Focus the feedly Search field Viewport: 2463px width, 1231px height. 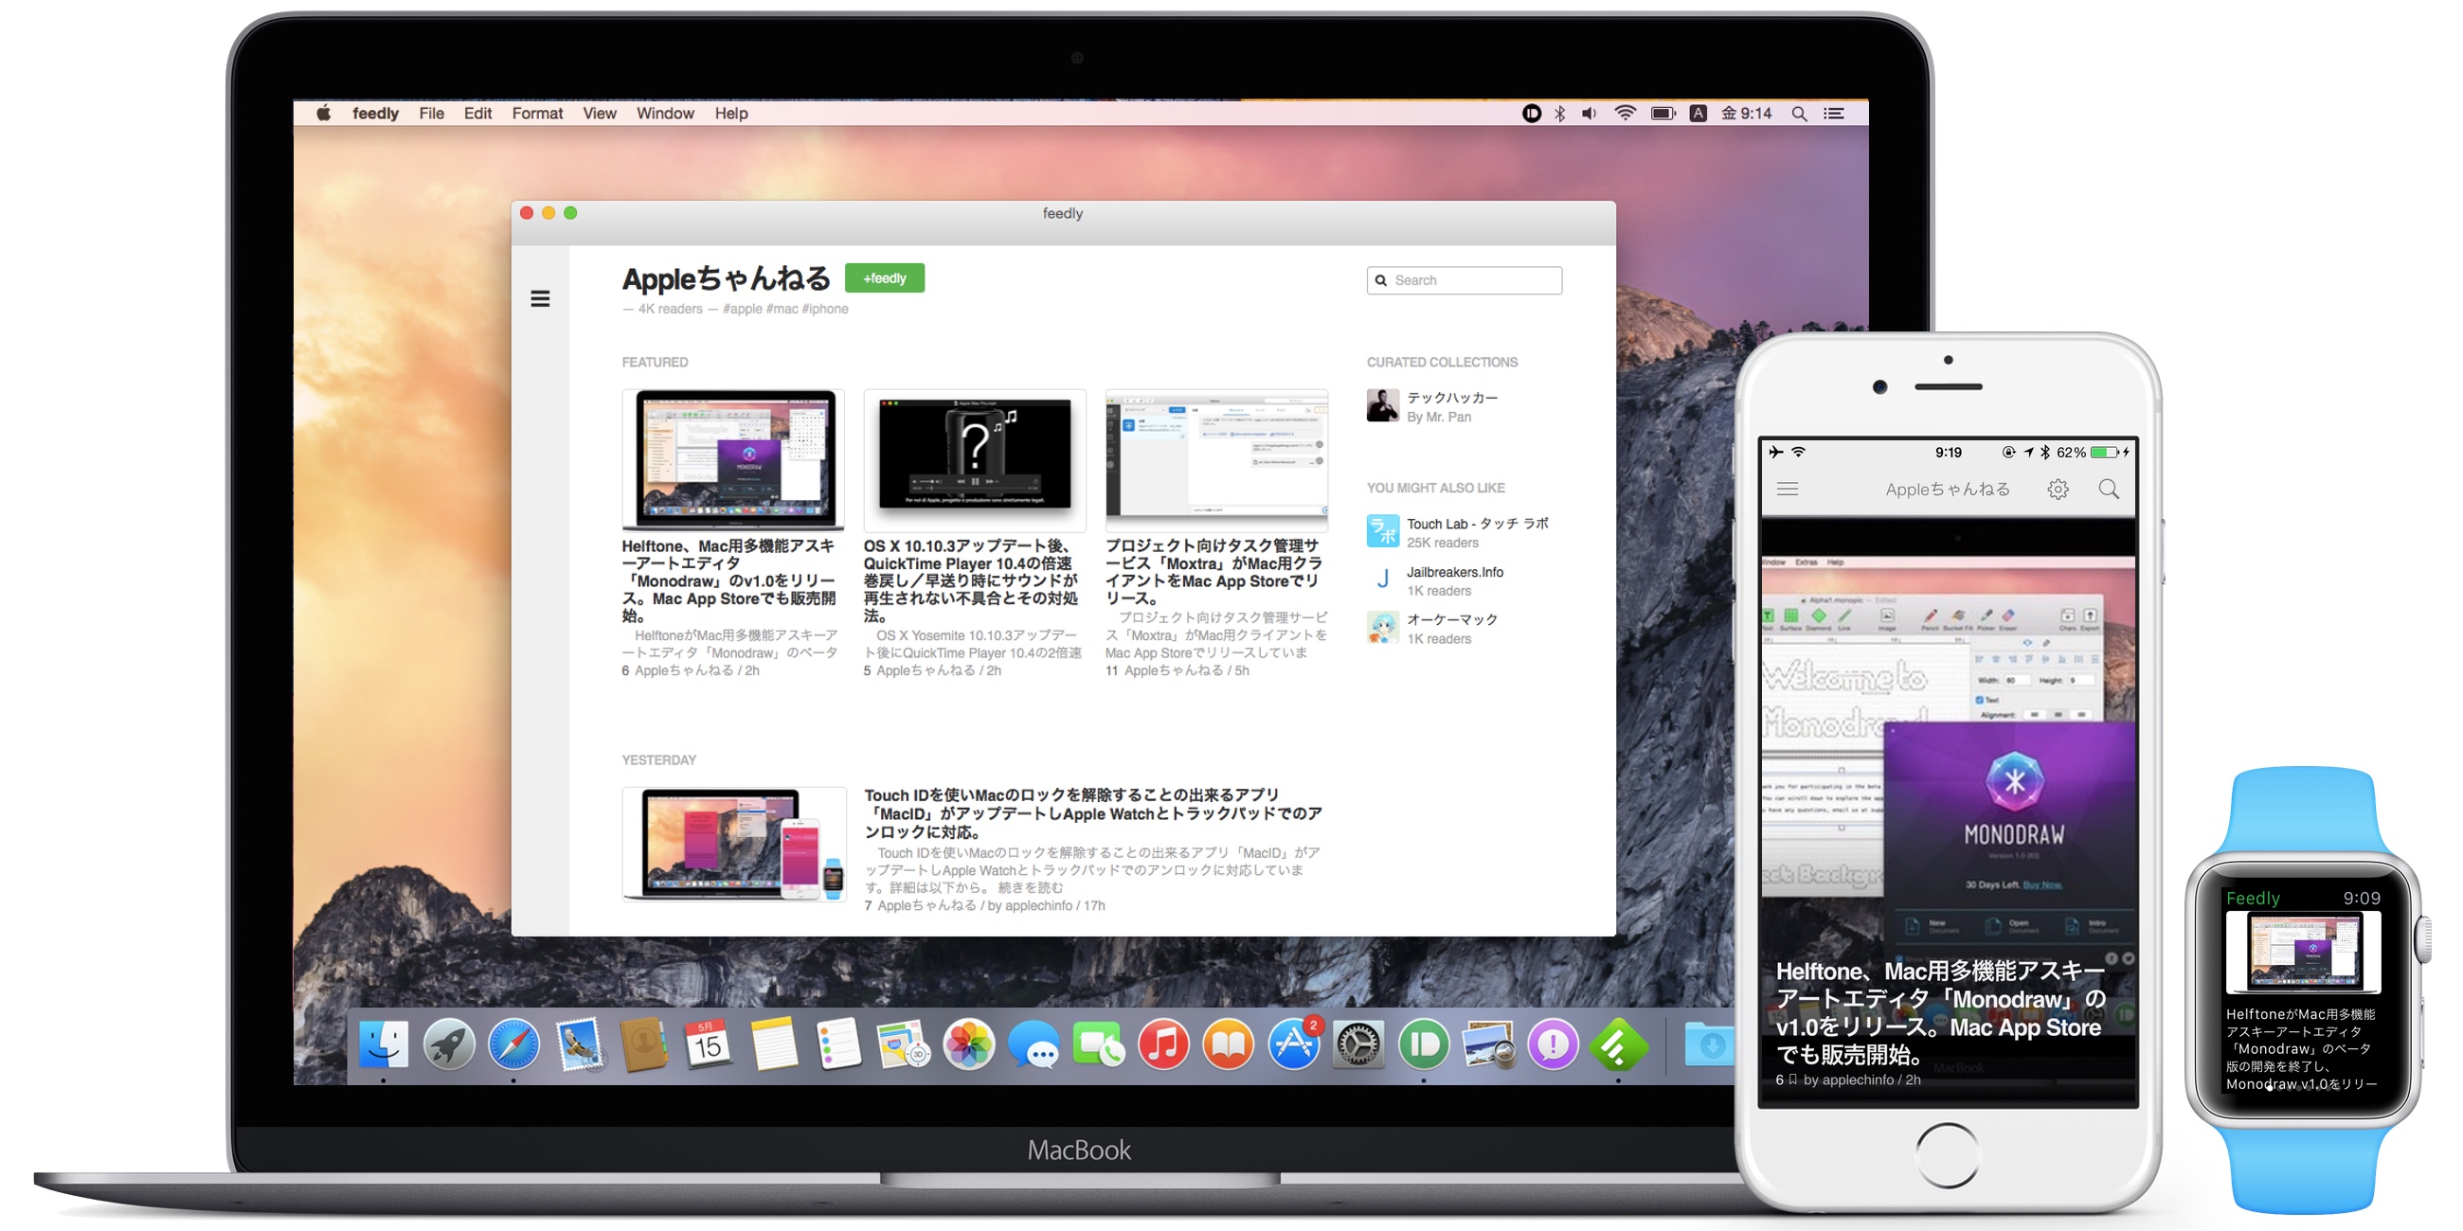pos(1464,280)
